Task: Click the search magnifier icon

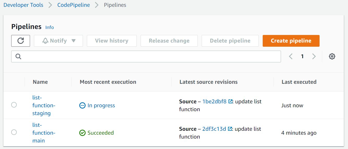Action: [18, 56]
